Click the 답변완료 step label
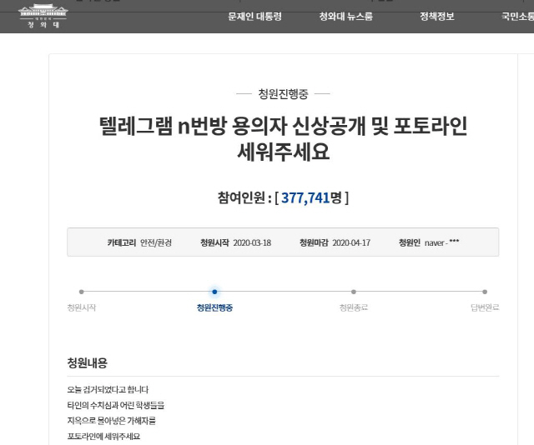The width and height of the screenshot is (534, 445). click(x=485, y=307)
